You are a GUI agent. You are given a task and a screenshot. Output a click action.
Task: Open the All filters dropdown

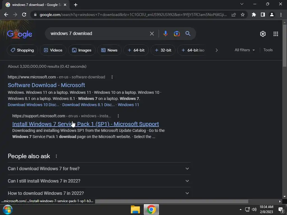pyautogui.click(x=244, y=50)
